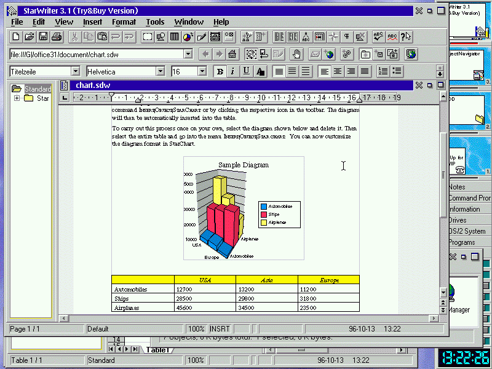Click the toolbar scroll down arrow at right
Viewport: 492px width, 369px height.
tap(440, 74)
